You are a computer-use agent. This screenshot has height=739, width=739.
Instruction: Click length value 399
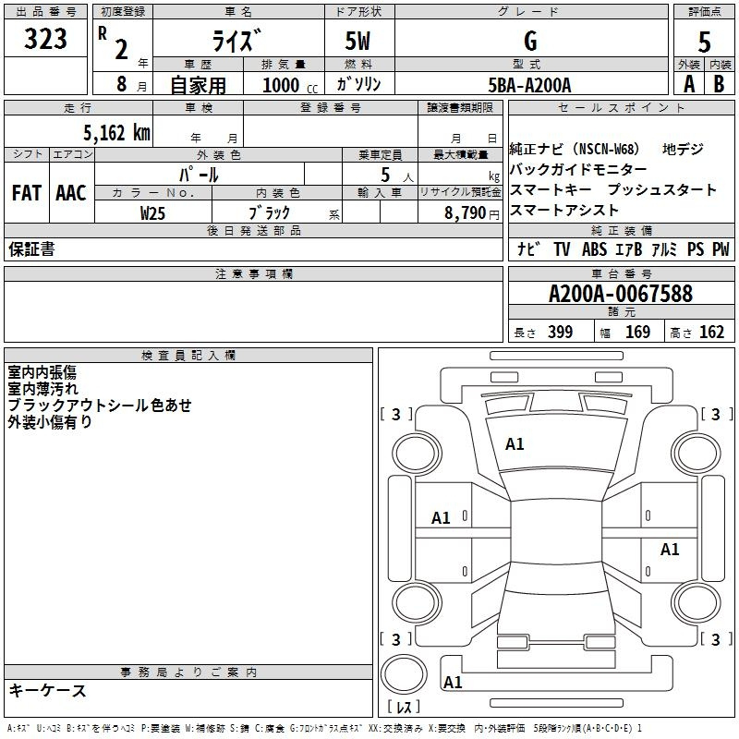tap(561, 332)
